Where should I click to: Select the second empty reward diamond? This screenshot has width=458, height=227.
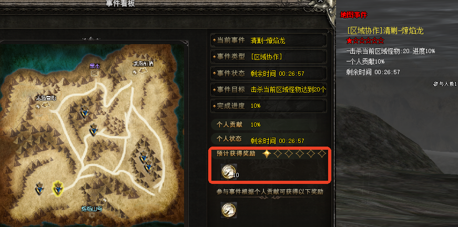coord(289,154)
